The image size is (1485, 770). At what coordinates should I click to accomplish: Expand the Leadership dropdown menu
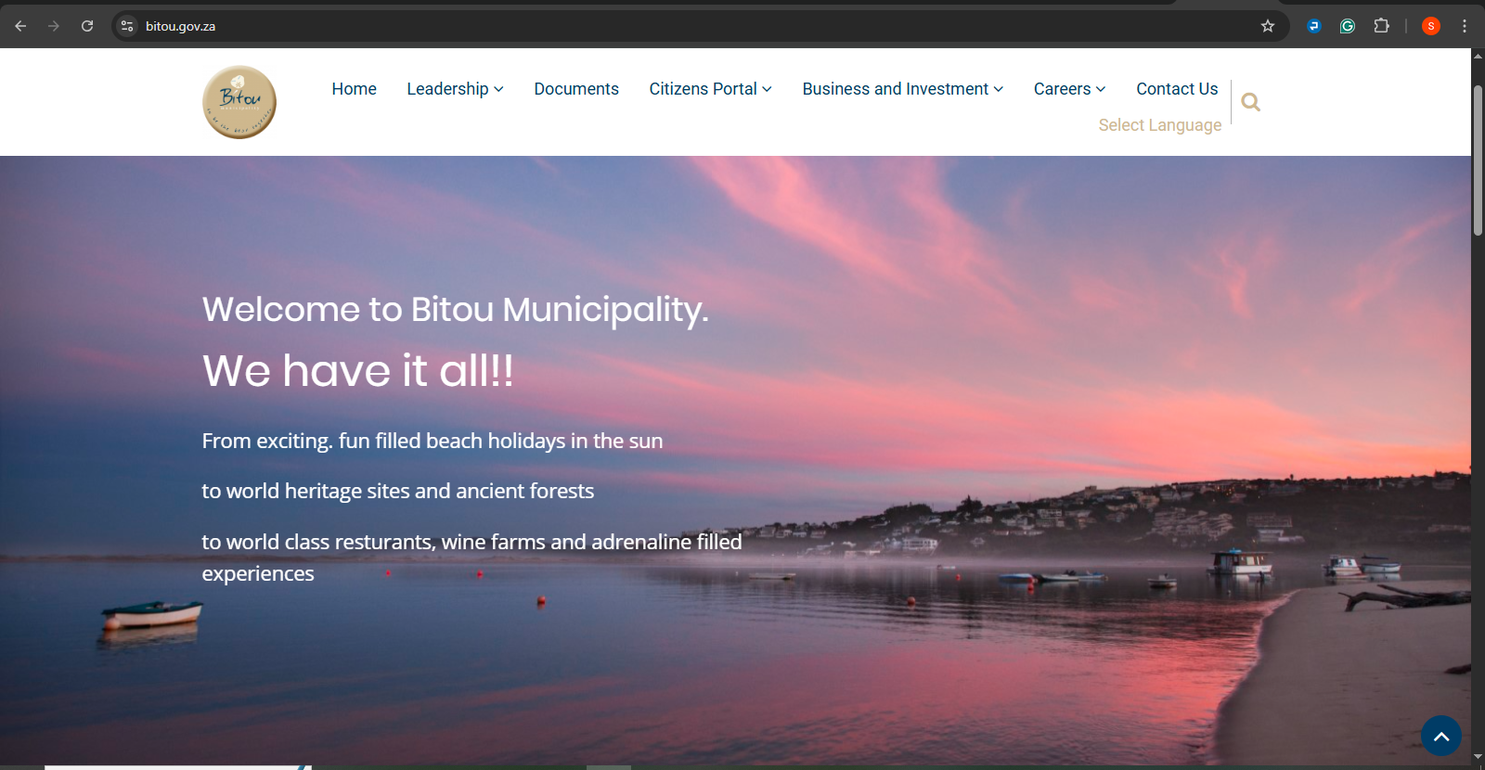click(455, 89)
